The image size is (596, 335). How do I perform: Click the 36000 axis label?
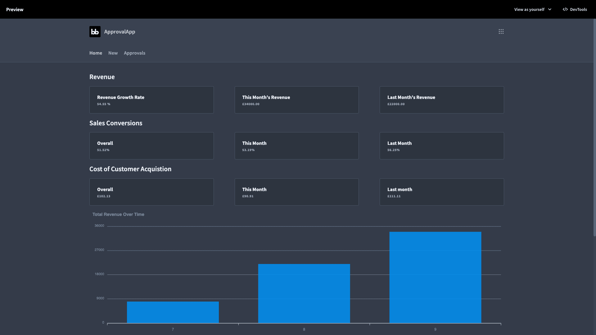pyautogui.click(x=99, y=226)
